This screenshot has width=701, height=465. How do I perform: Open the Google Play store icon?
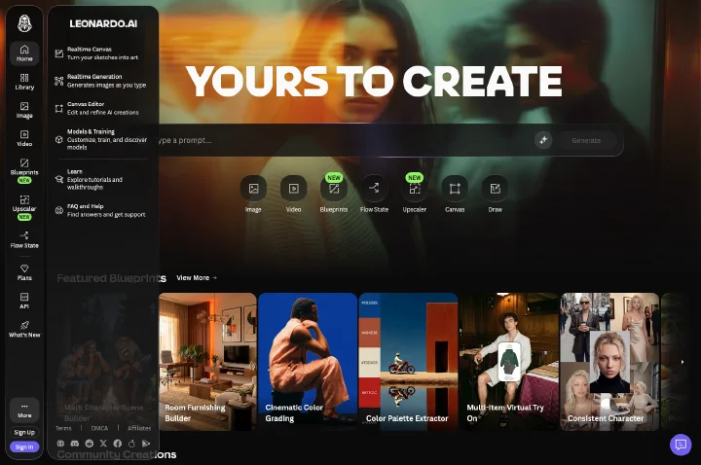(146, 444)
